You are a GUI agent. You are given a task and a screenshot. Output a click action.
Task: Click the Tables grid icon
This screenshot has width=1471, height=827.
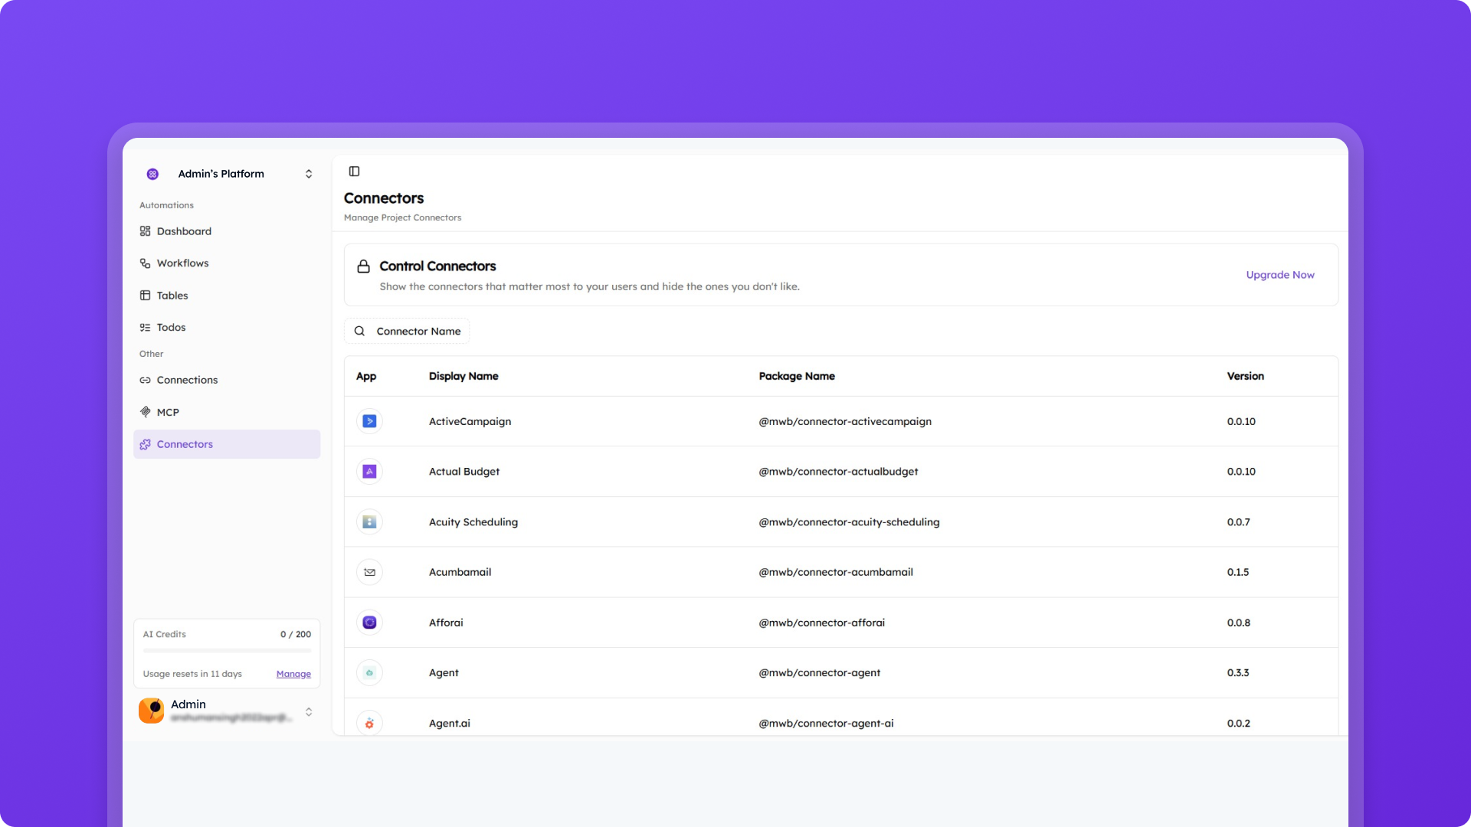point(146,295)
